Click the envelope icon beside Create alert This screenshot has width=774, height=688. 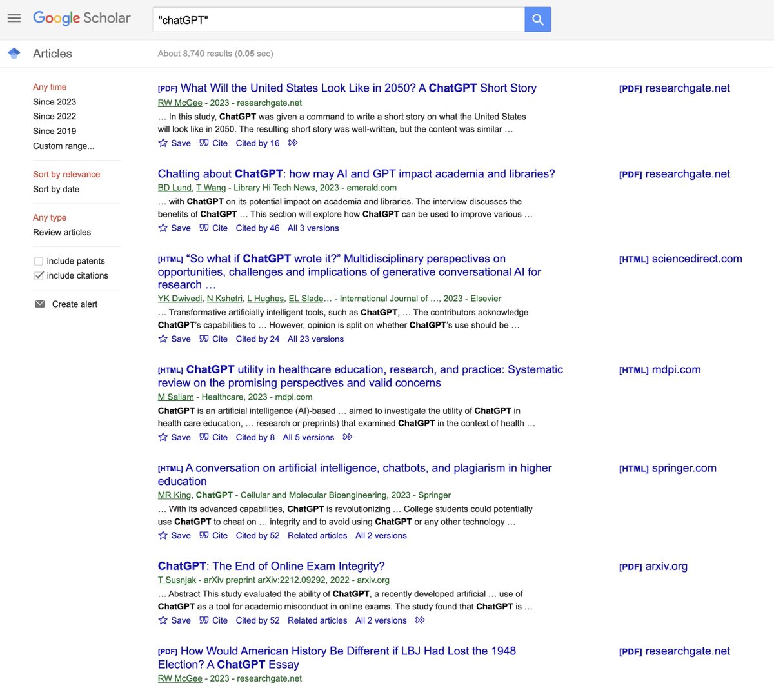coord(40,304)
